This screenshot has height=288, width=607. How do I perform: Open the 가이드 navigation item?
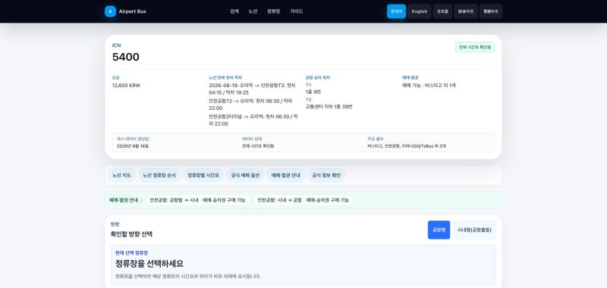296,11
